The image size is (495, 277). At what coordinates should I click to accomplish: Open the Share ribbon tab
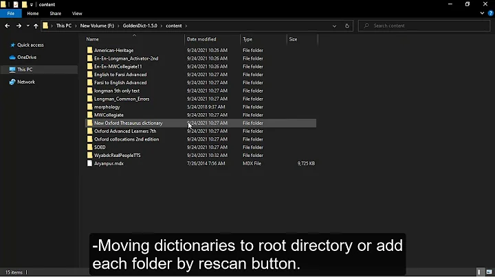pos(55,13)
